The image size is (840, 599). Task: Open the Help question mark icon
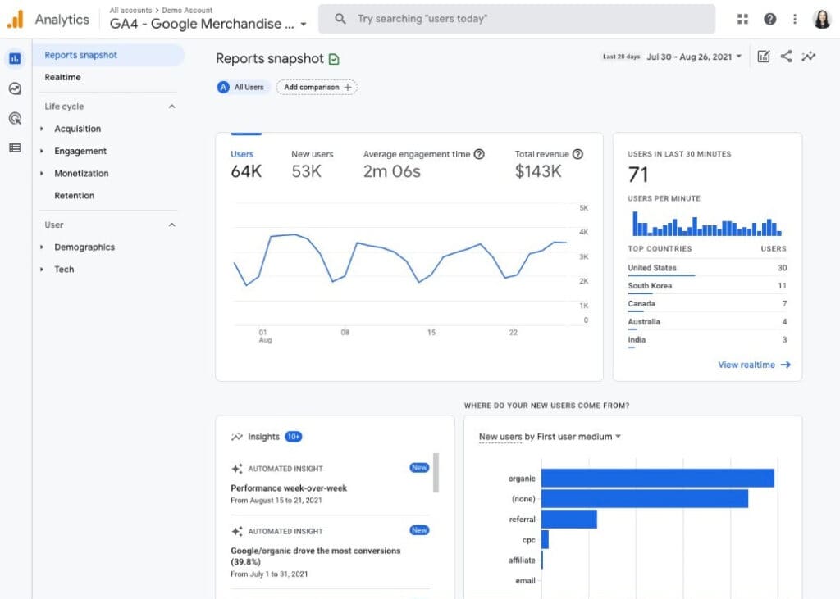769,19
